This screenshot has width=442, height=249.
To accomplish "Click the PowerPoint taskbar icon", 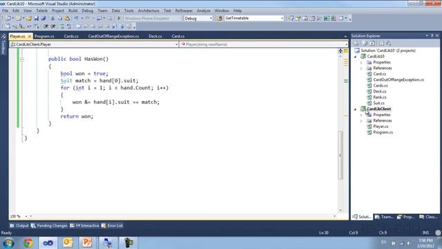I will pos(87,243).
